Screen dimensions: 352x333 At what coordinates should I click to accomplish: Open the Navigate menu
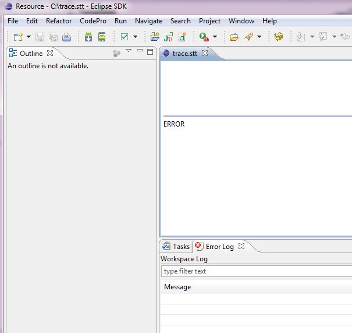[148, 21]
